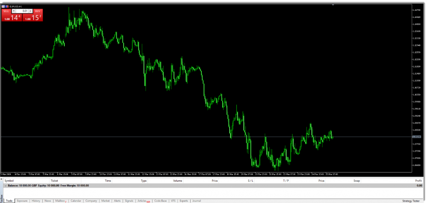The height and width of the screenshot is (203, 427).
Task: Sort trades by the Profit column
Action: (x=418, y=181)
